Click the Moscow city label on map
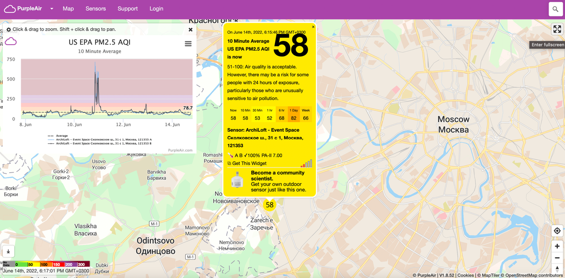The image size is (565, 278). (453, 124)
